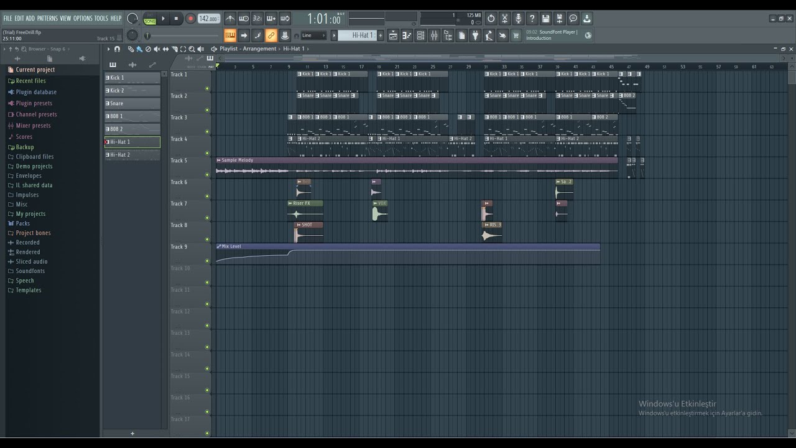Viewport: 796px width, 448px height.
Task: Open the Playlist view icon
Action: (x=393, y=35)
